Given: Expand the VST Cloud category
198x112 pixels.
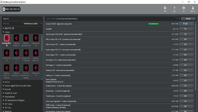Looking at the screenshot, I should pos(3,104).
